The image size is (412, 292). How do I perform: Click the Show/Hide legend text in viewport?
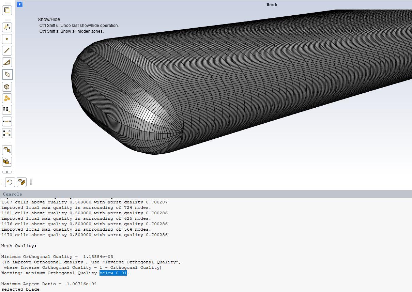tap(49, 19)
